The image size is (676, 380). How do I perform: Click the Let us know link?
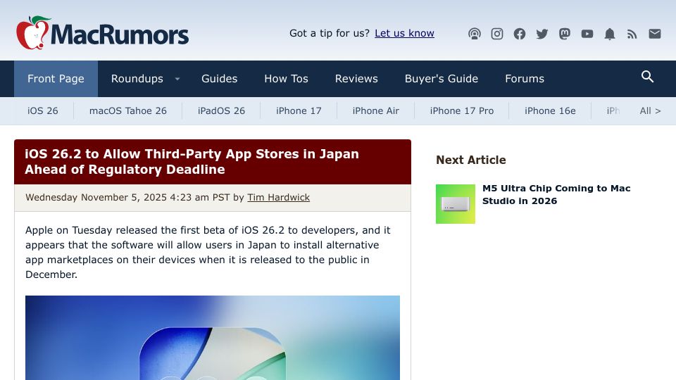pyautogui.click(x=404, y=33)
